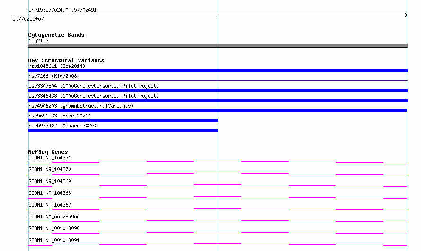Screen dimensions: 421x251
Task: Click the magenta line of GCOM1|NR_104371
Action: [x=218, y=162]
